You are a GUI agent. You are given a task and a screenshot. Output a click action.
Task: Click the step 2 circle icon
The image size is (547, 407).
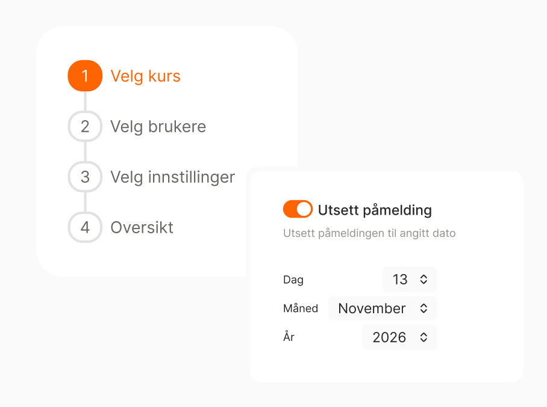pos(85,126)
